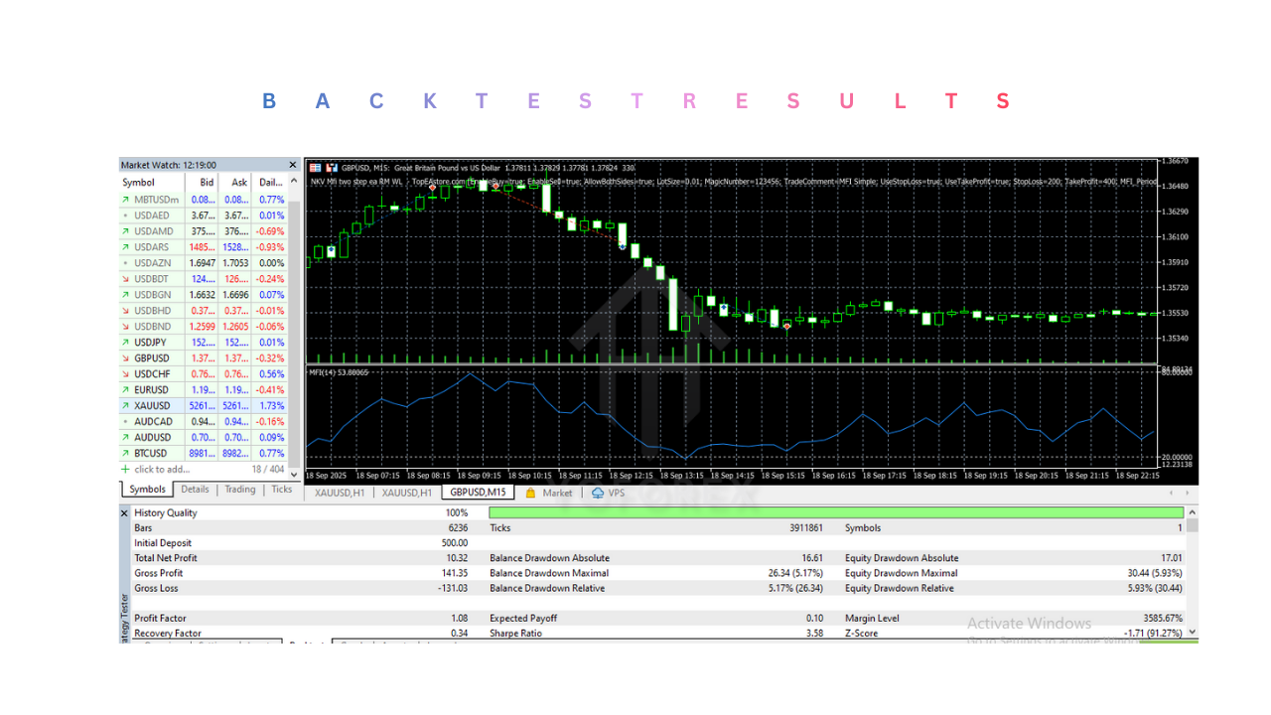Close the Market Watch panel
Screen dimensions: 1271x715
pos(291,164)
